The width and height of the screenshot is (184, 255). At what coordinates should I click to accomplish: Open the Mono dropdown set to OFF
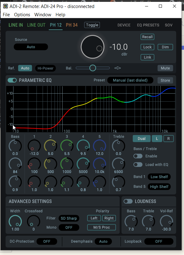[x=69, y=227]
